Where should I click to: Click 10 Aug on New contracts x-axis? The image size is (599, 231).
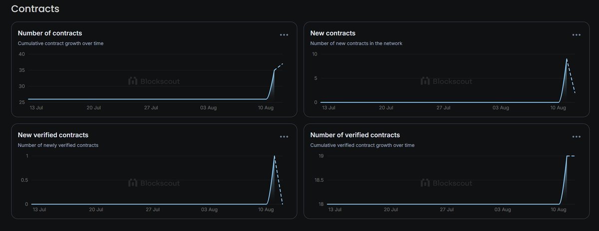coord(558,107)
